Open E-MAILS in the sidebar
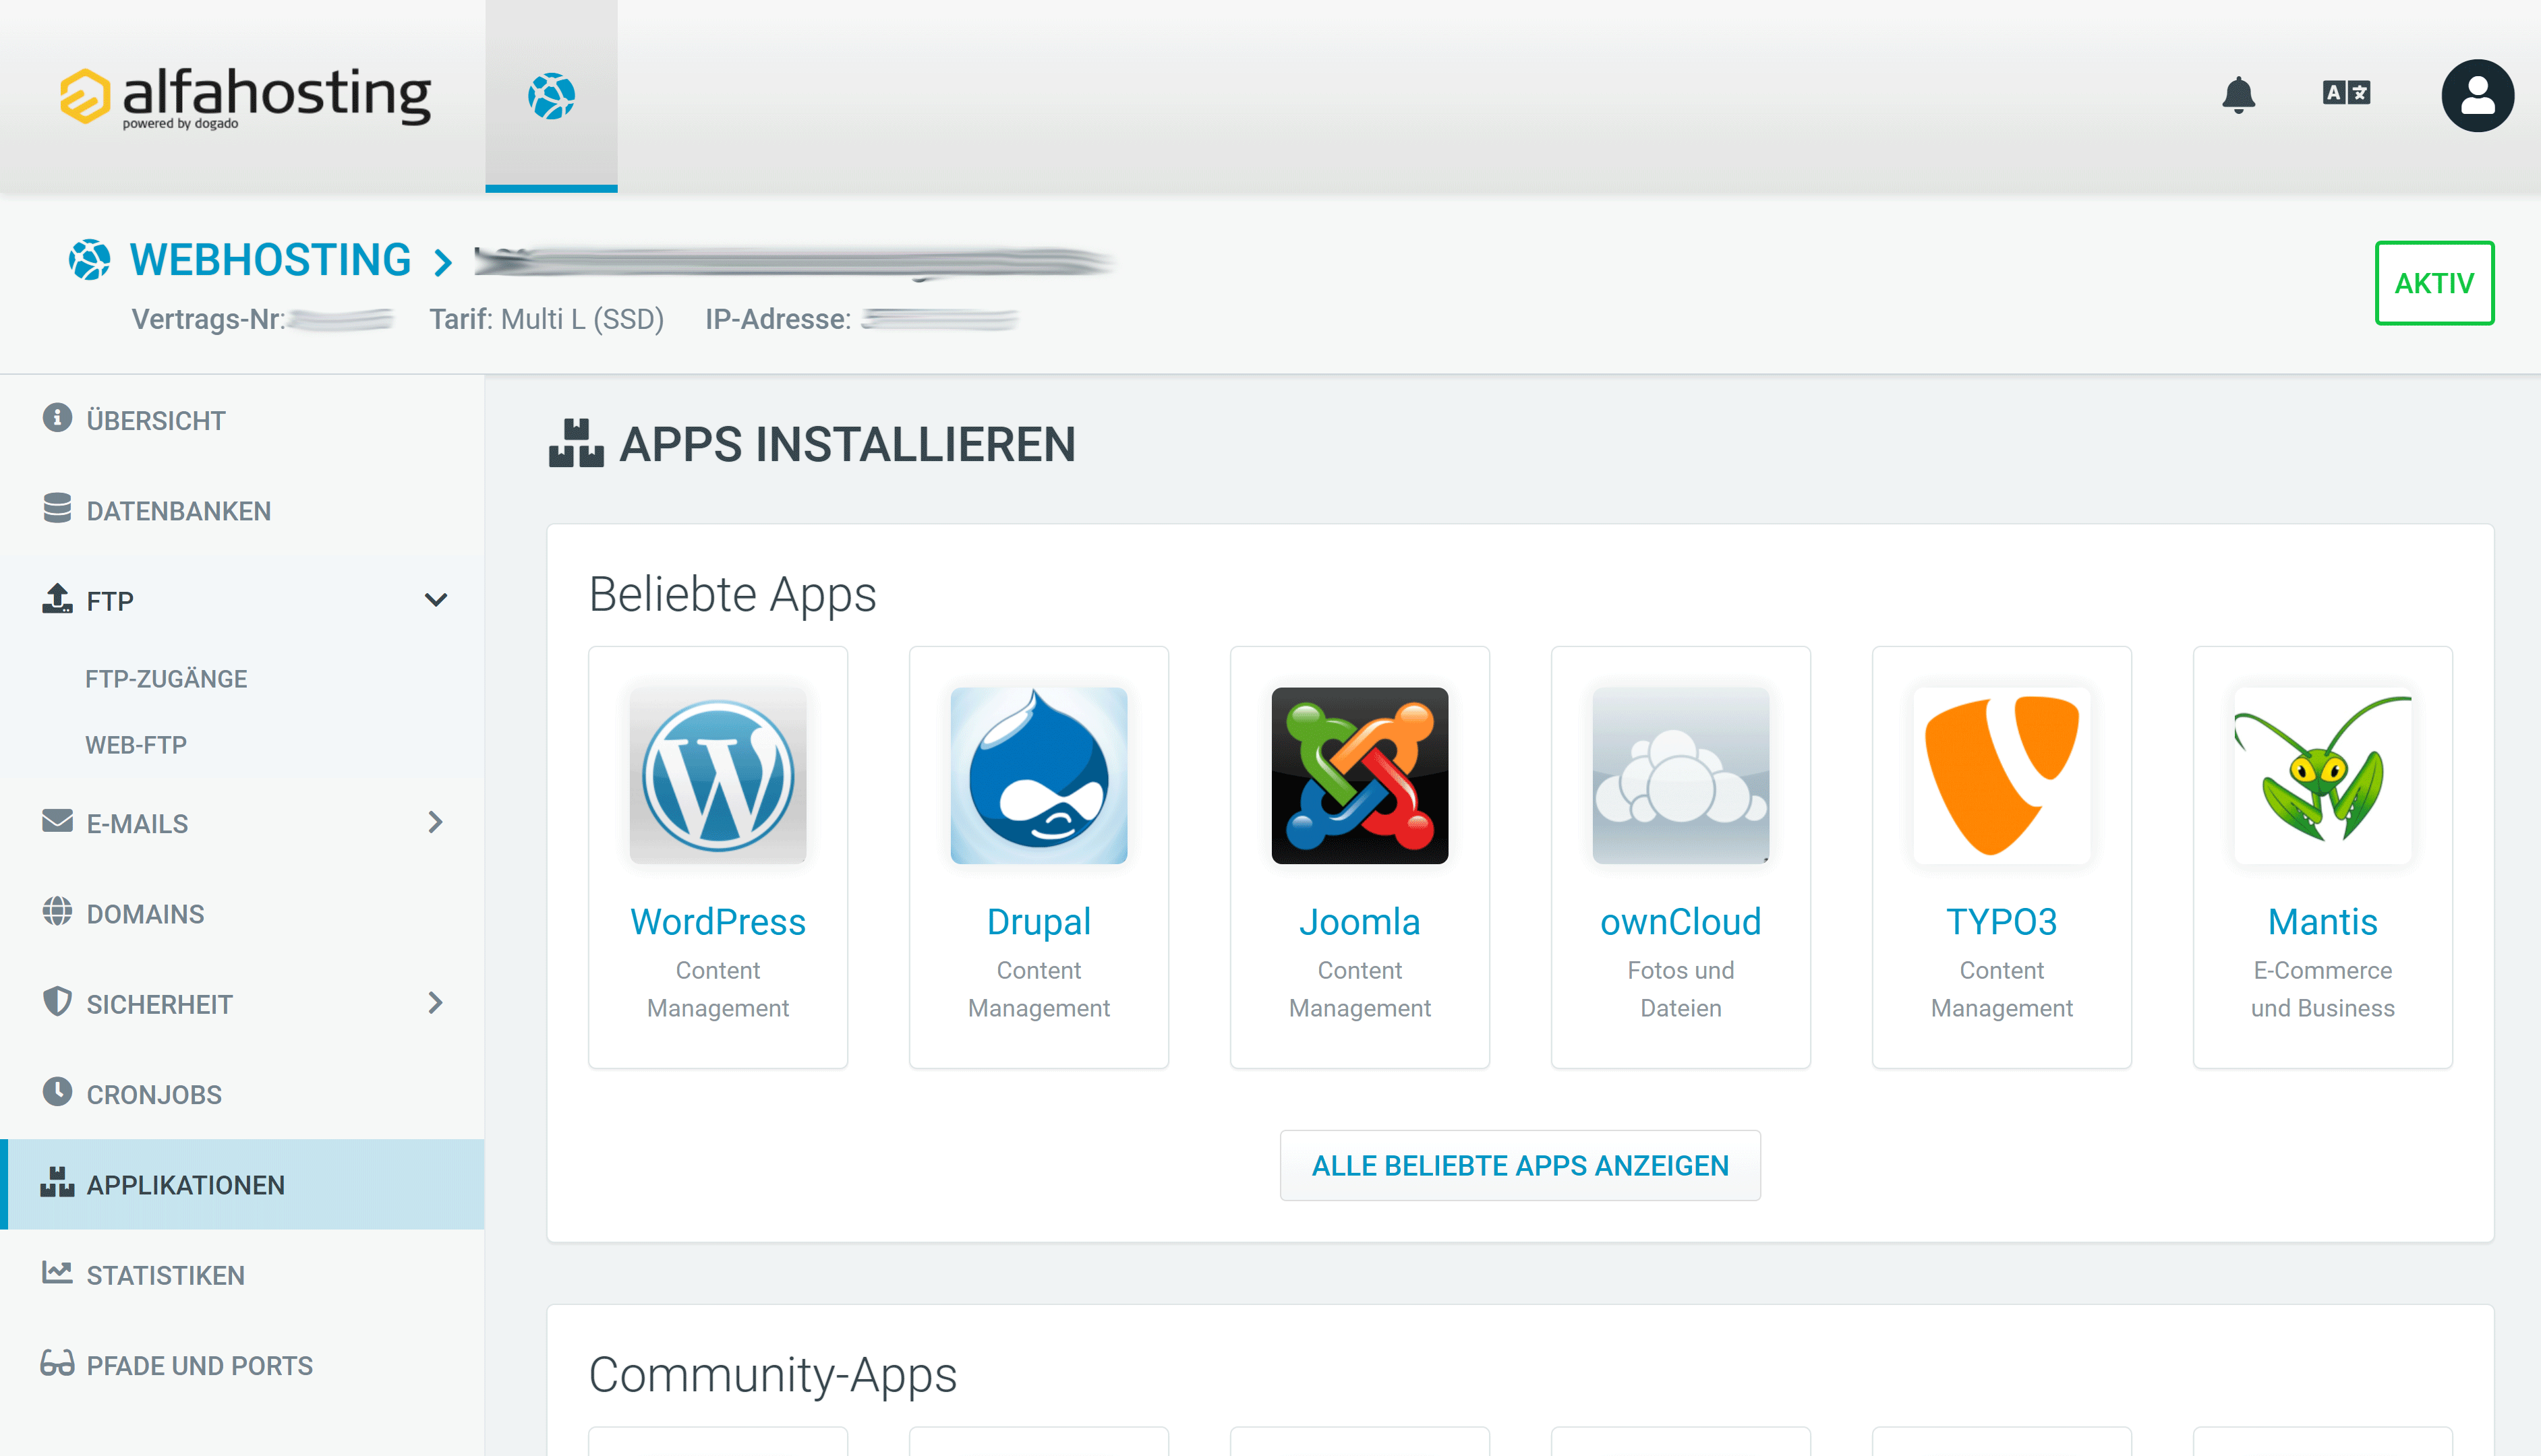The width and height of the screenshot is (2541, 1456). coord(242,823)
